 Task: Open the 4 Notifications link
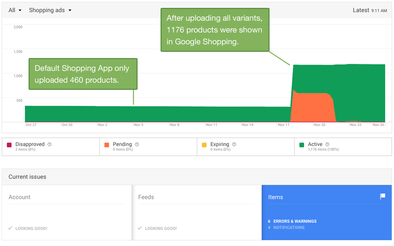click(x=287, y=227)
